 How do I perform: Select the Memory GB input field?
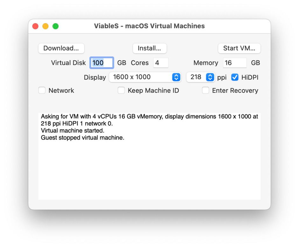[235, 63]
